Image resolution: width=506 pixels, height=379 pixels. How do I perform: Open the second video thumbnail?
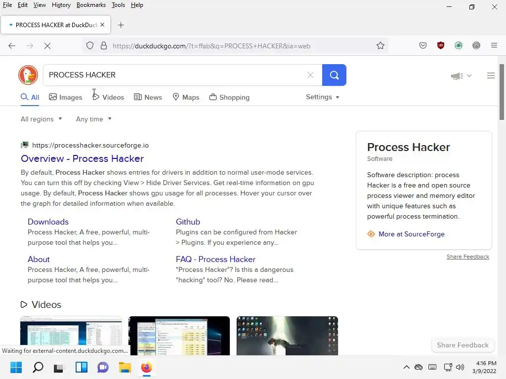(179, 336)
